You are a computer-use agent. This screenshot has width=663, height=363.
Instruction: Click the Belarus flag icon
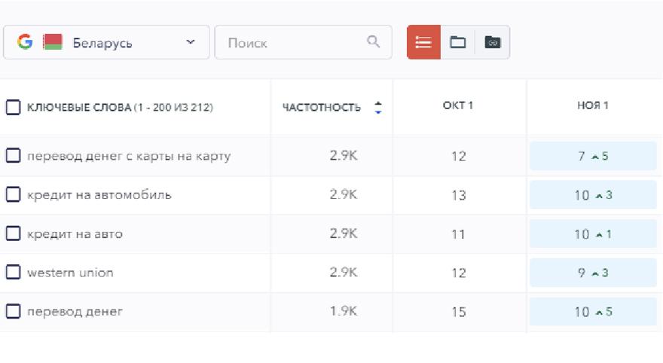pos(53,42)
